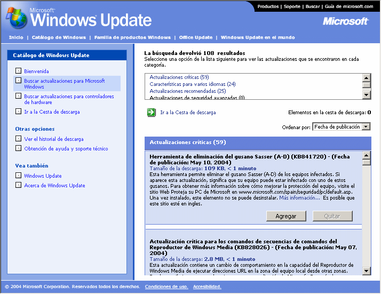
Task: Click the Windows logo in the header
Action: pyautogui.click(x=17, y=19)
